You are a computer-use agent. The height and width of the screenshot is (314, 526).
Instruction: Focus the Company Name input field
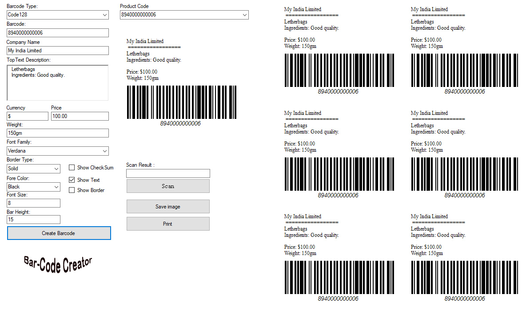[58, 51]
